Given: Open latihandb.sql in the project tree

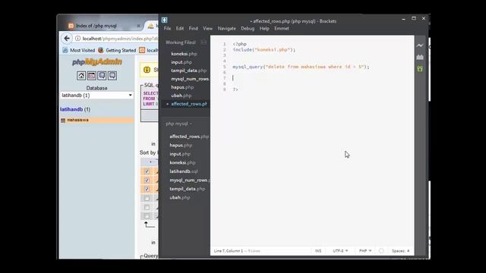Looking at the screenshot, I should click(184, 171).
